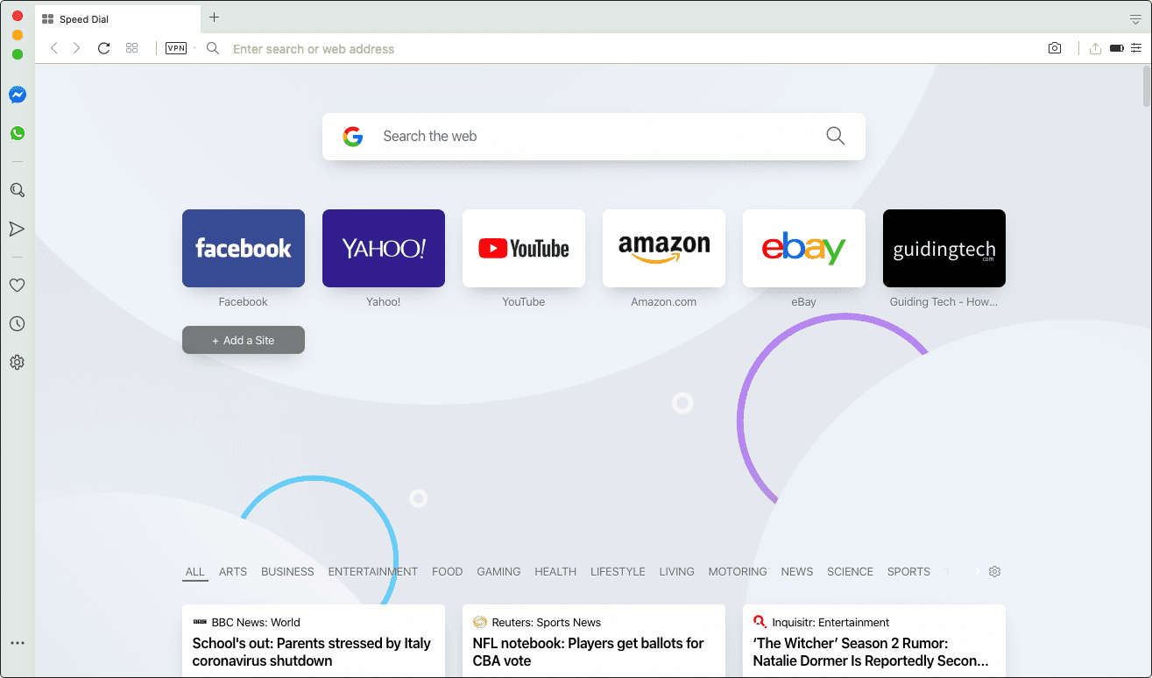
Task: Switch to the SPORTS news tab
Action: [x=908, y=571]
